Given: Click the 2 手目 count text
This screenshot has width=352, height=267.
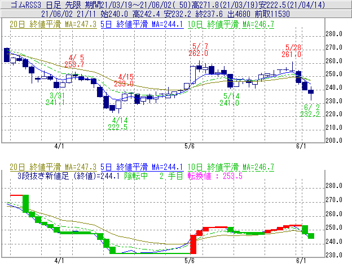Looking at the screenshot, I should [x=171, y=176].
